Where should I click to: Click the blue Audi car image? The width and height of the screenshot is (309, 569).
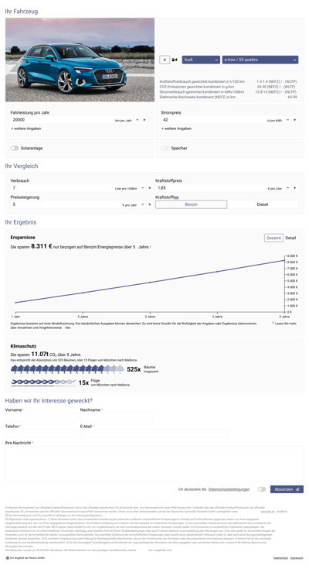(x=80, y=60)
